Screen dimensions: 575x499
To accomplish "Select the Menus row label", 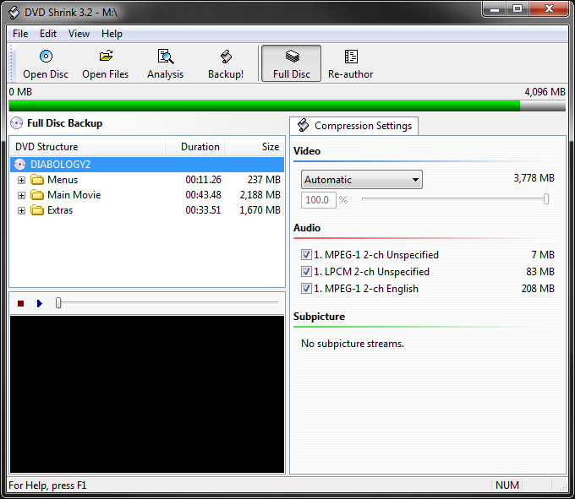I will (63, 180).
